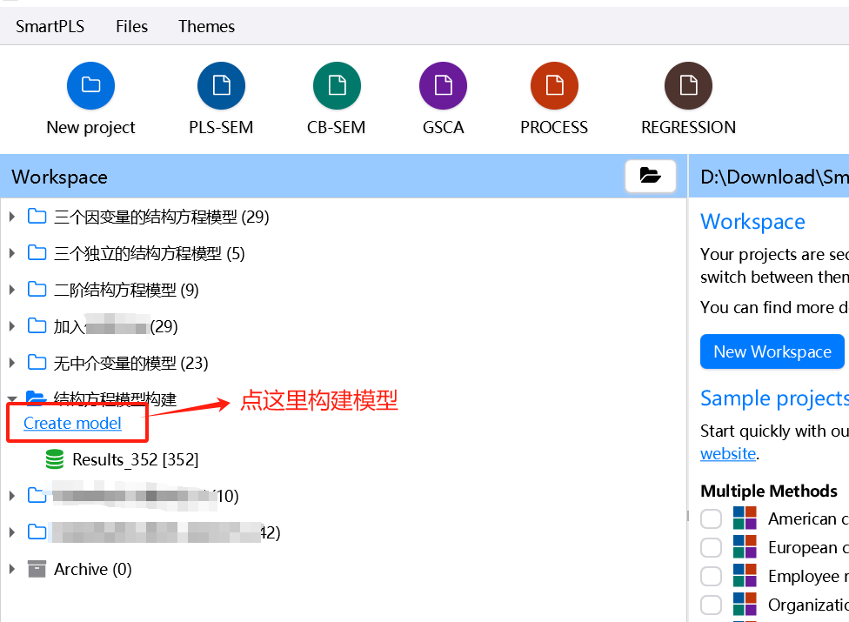Select the Results_352 [352] dataset
849x622 pixels.
[136, 459]
